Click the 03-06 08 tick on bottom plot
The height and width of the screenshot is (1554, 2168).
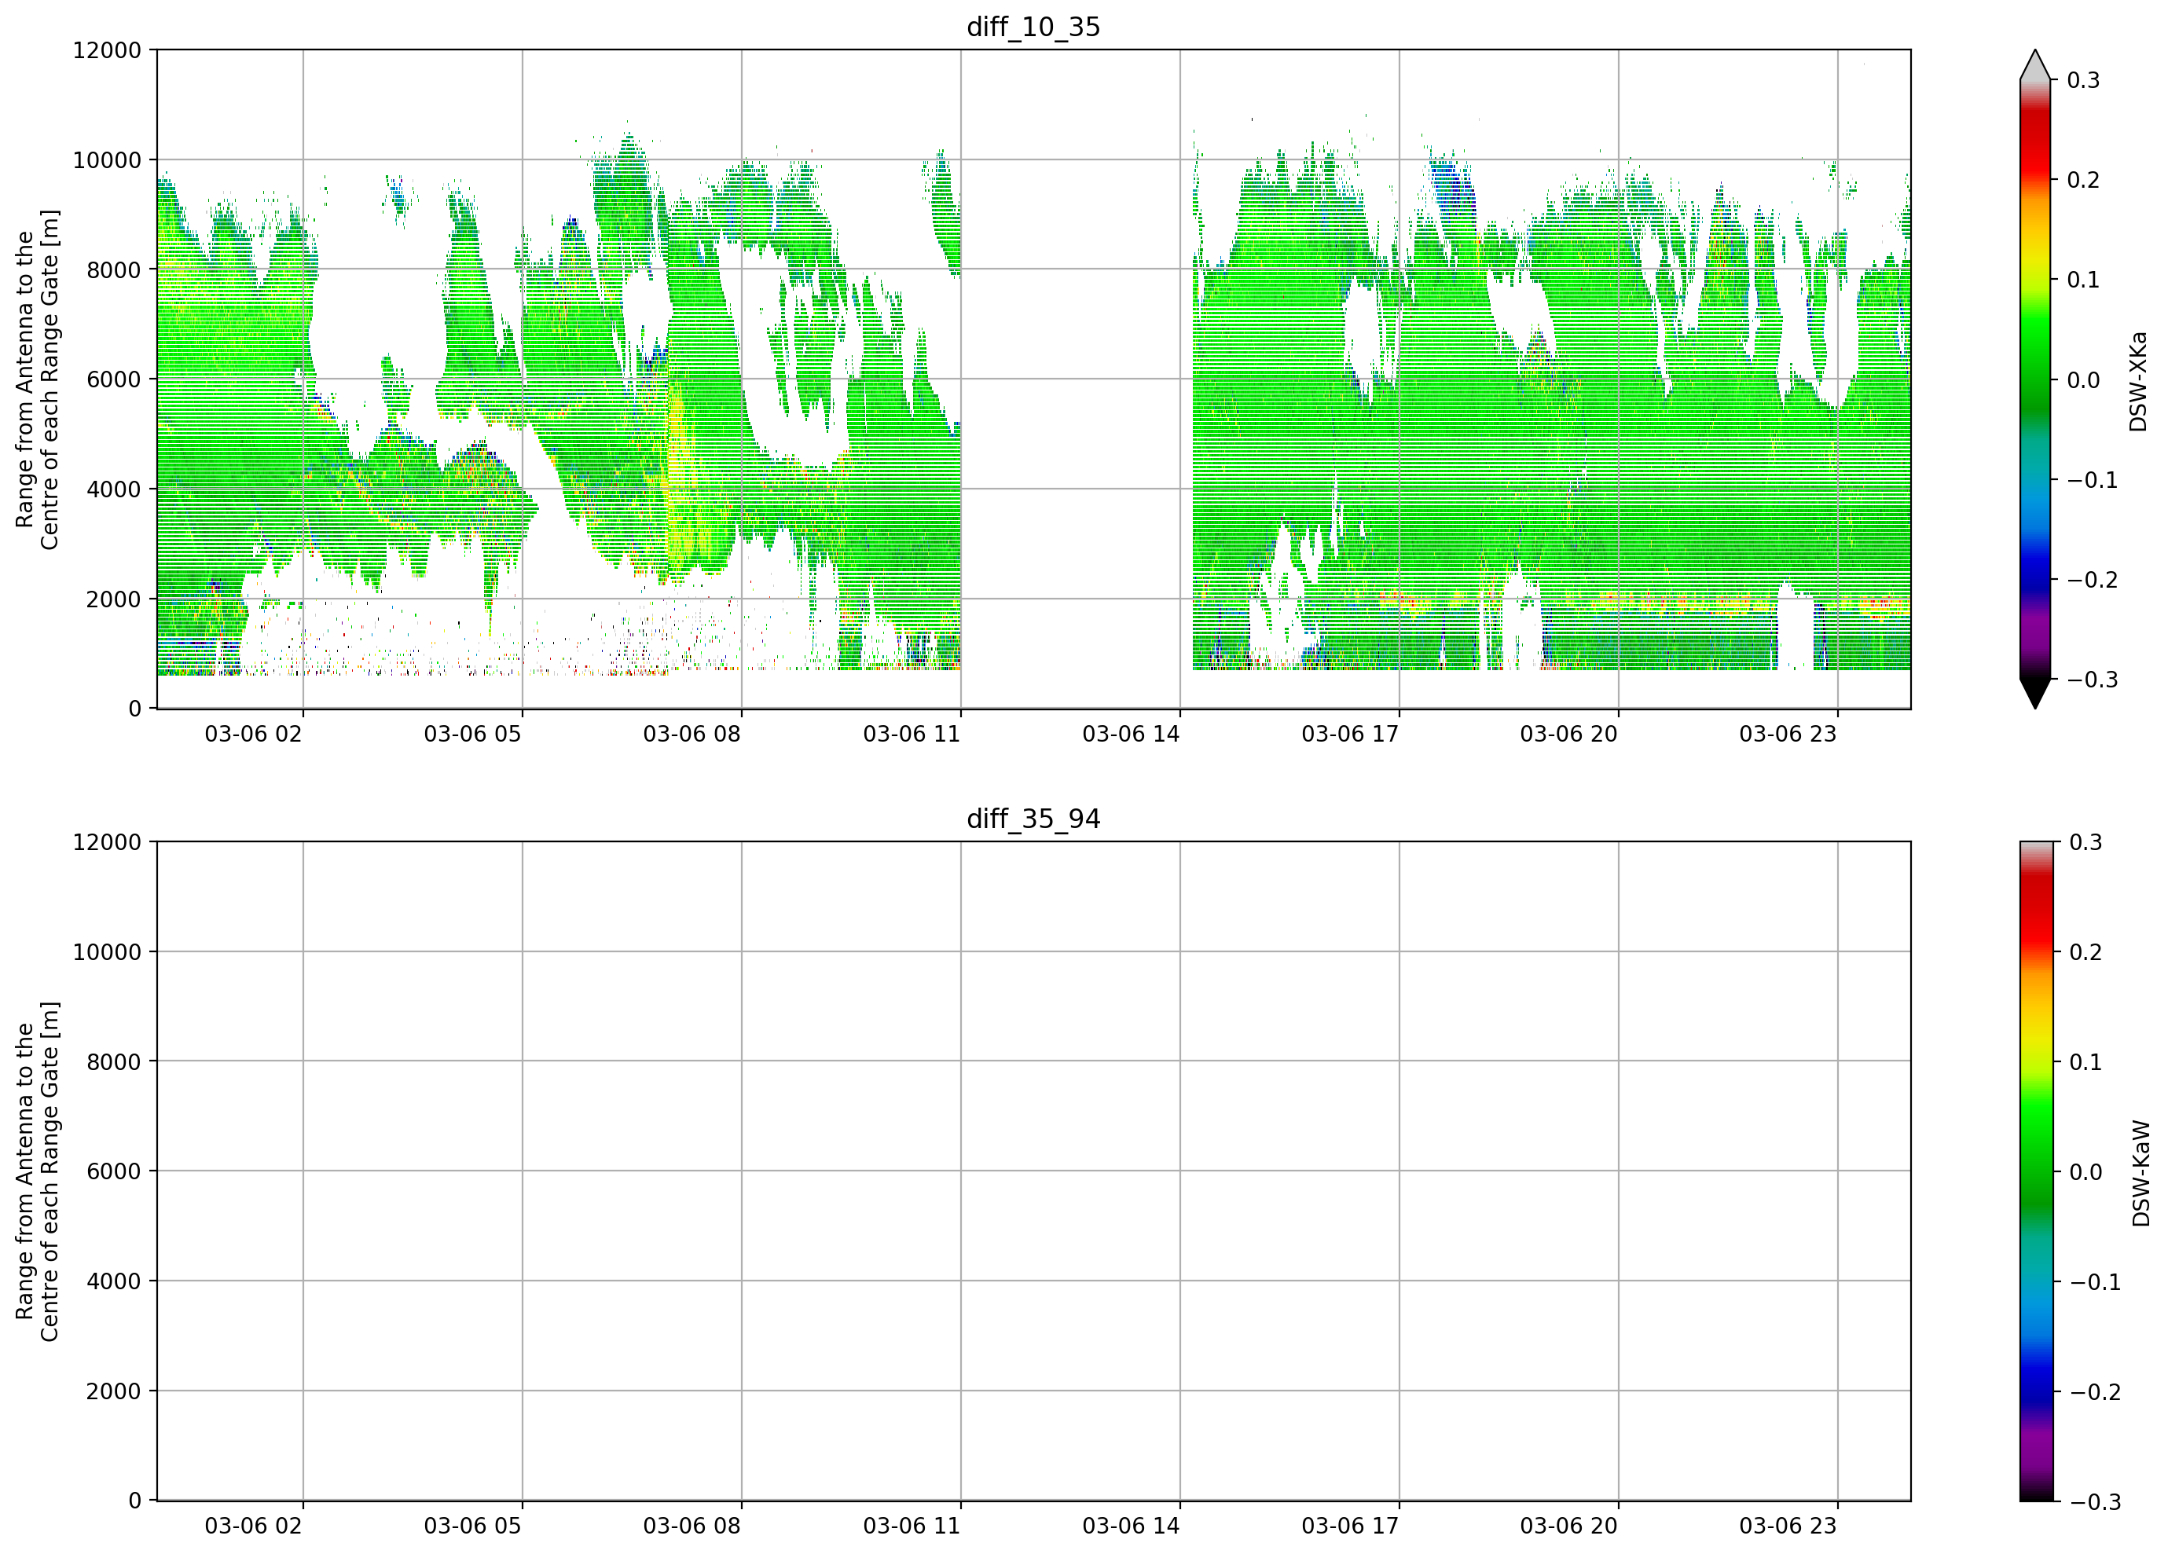692,1527
